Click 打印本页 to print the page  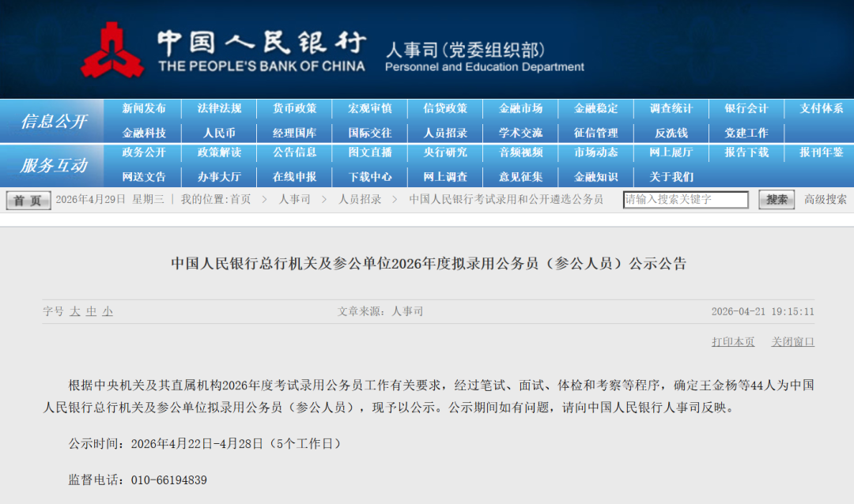[x=733, y=342]
